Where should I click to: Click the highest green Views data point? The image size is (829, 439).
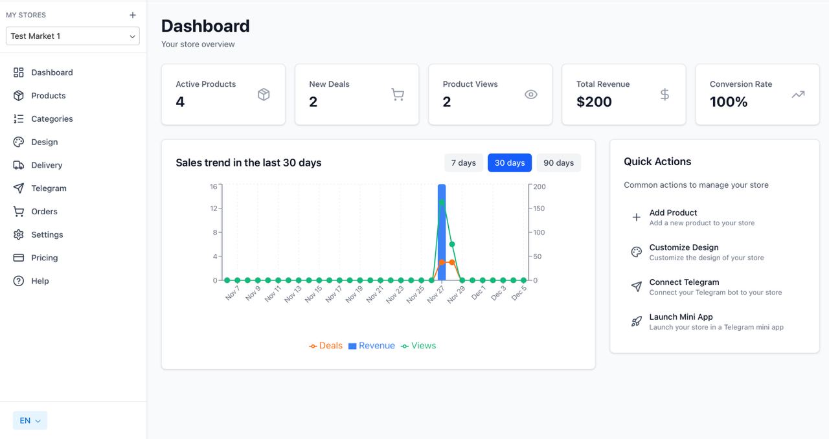[442, 203]
